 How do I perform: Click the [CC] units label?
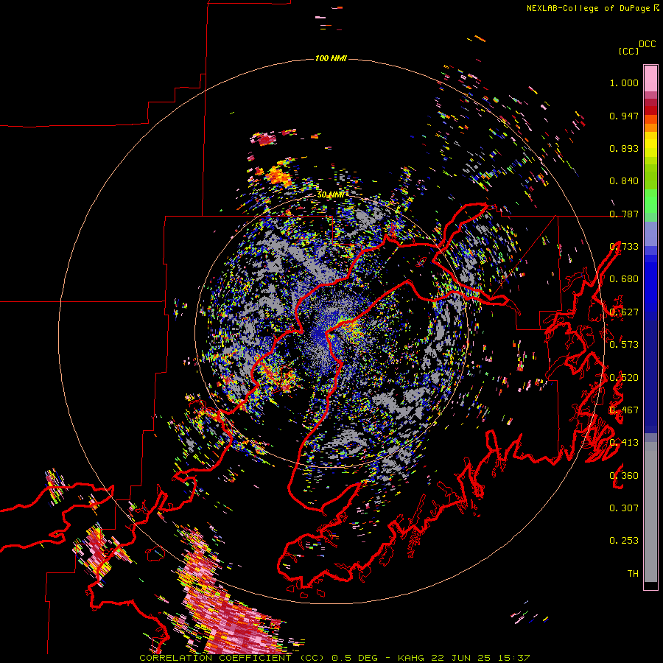click(x=628, y=51)
